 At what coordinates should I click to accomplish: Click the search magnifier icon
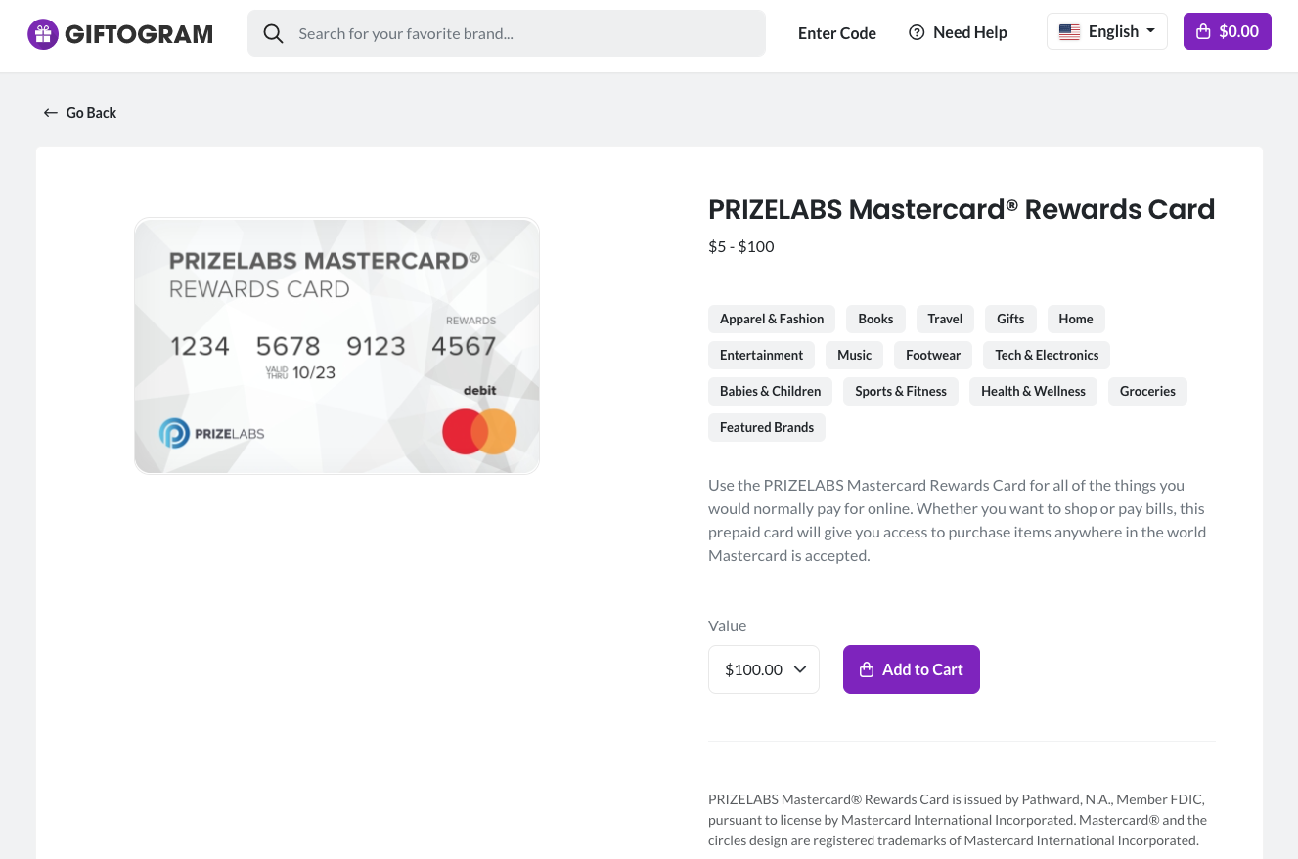point(274,34)
